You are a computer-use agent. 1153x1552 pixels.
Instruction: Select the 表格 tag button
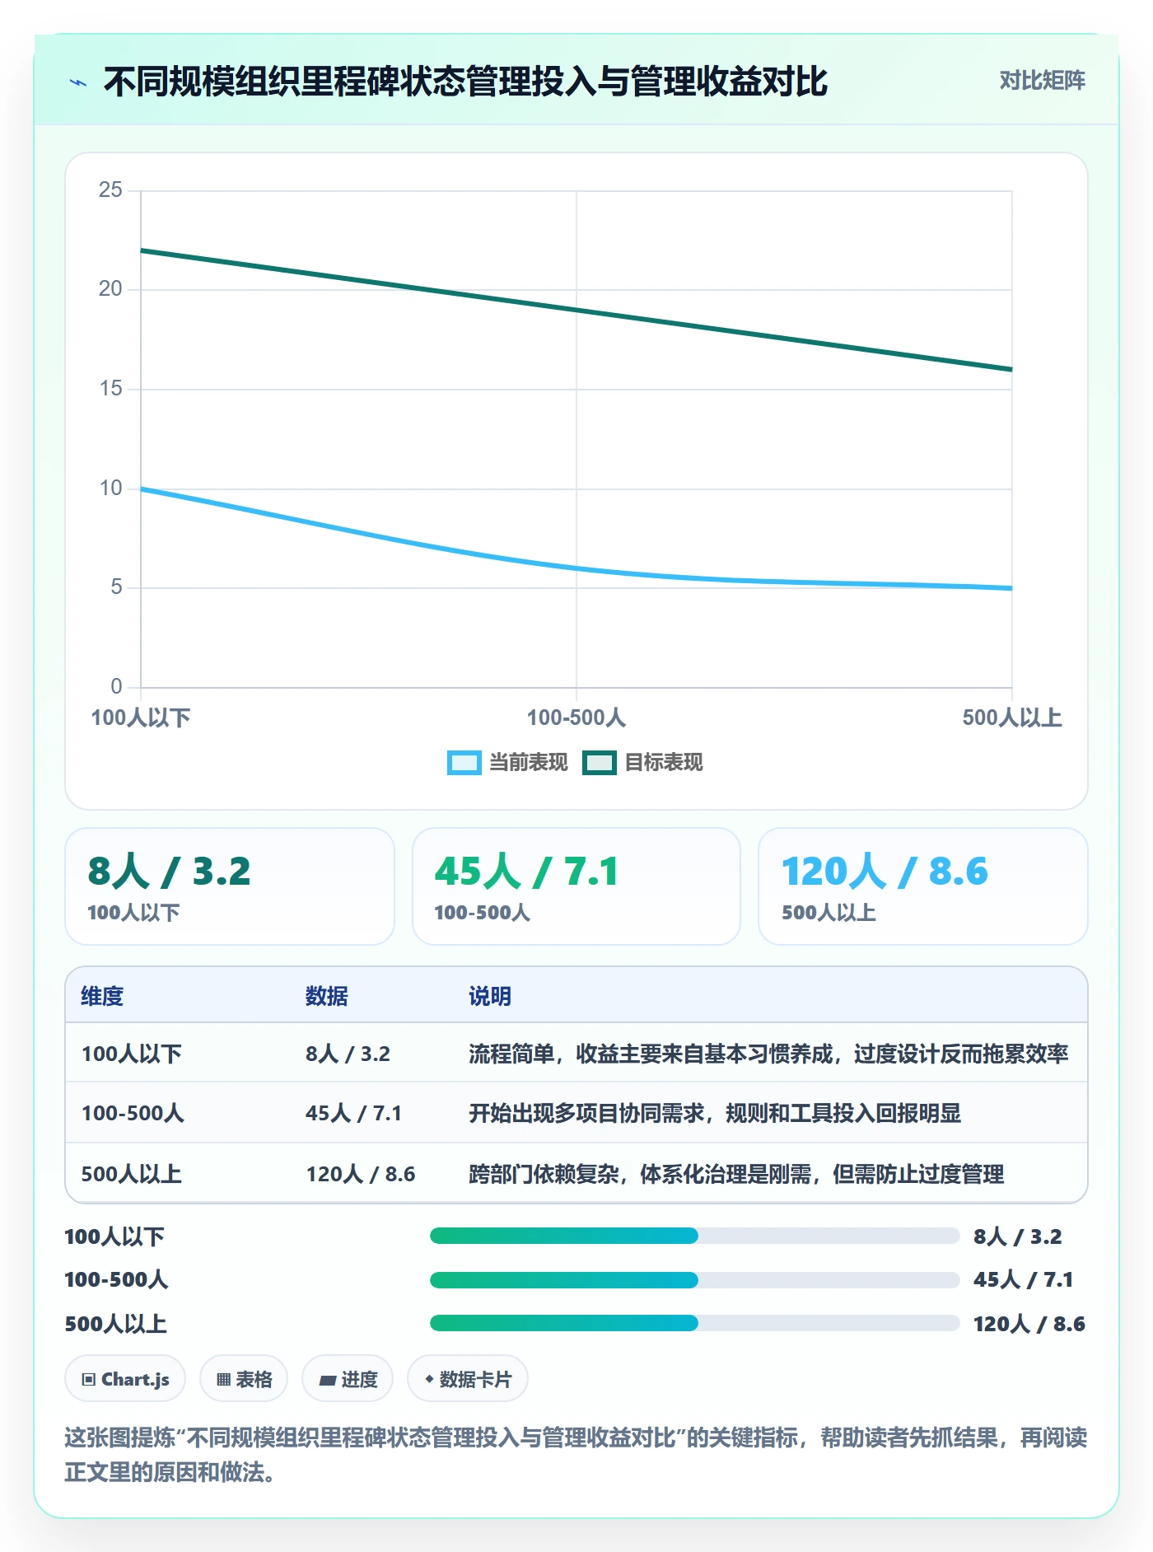point(244,1379)
